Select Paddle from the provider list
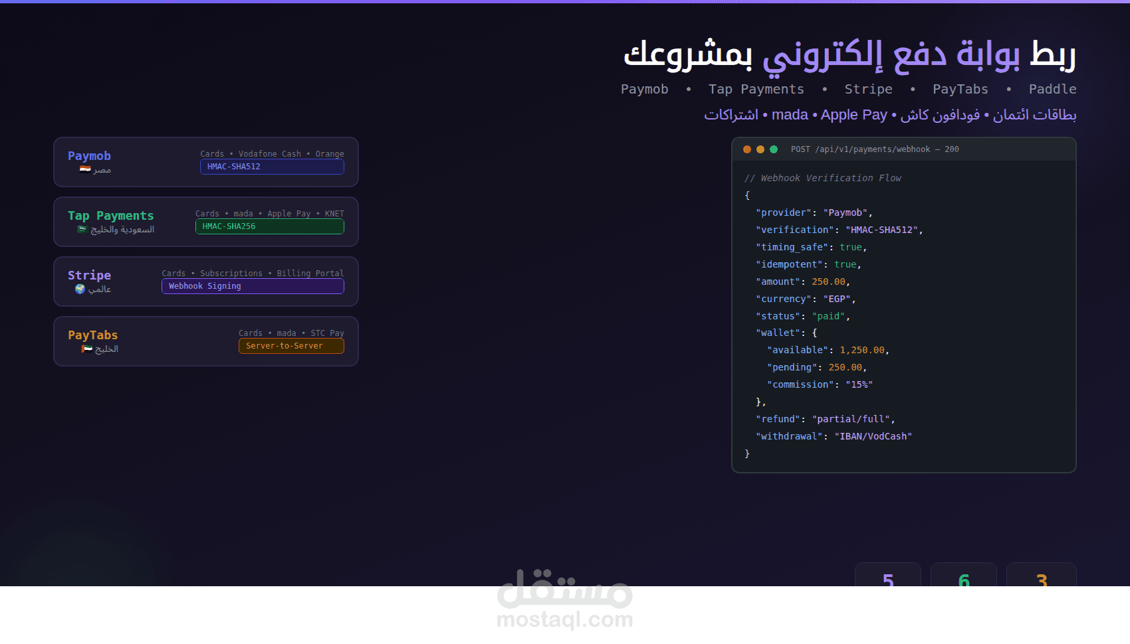 [1053, 89]
